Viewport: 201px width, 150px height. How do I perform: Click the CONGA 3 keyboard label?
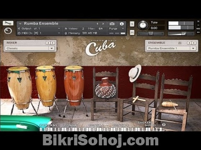pyautogui.click(x=121, y=125)
